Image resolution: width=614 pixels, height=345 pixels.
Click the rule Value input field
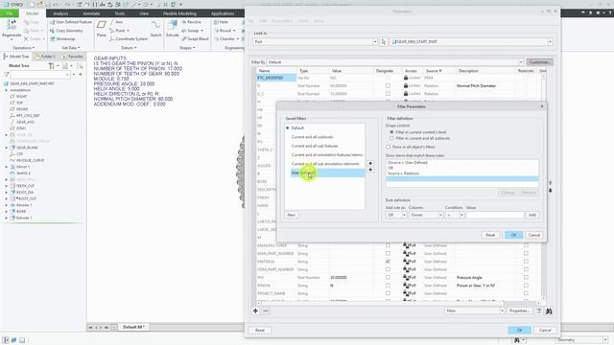coord(495,215)
